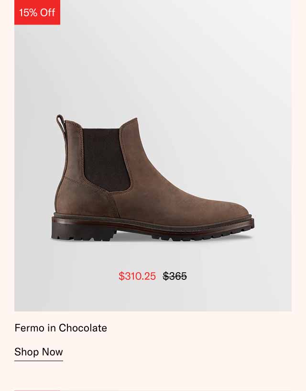
Task: Click the red sale price "$310.25"
Action: pyautogui.click(x=137, y=276)
